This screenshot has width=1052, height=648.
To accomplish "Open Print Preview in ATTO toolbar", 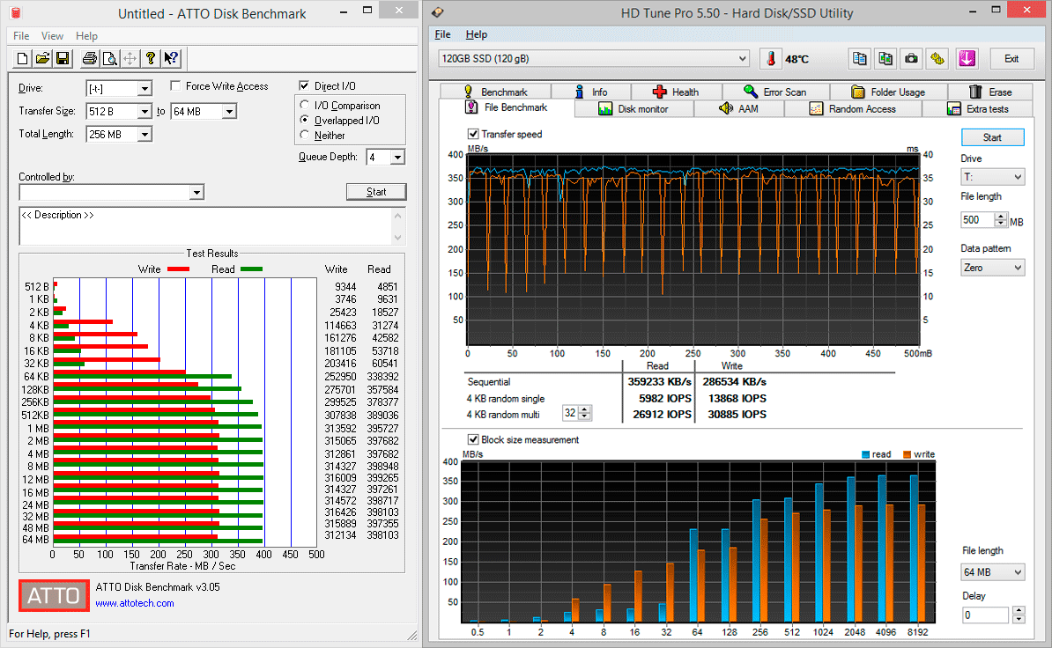I will [x=109, y=59].
